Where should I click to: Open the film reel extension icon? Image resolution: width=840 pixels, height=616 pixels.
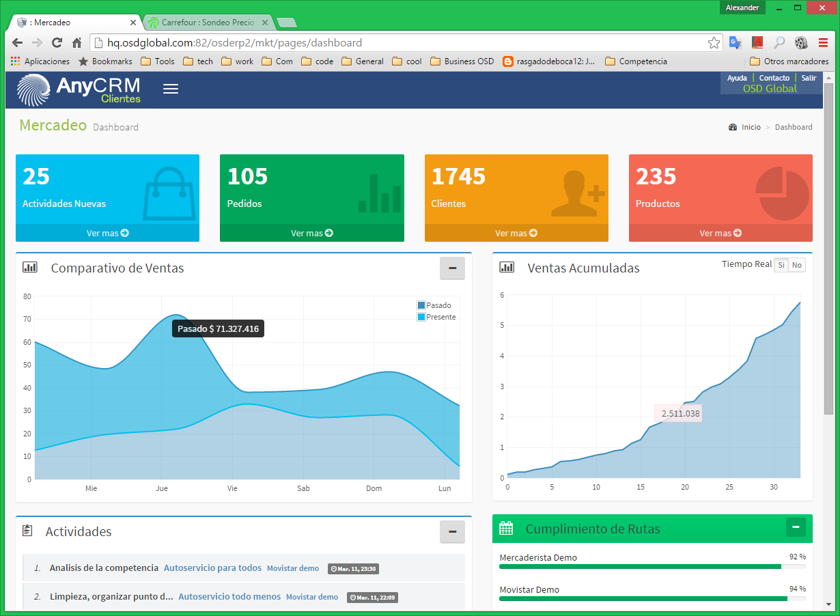click(801, 42)
